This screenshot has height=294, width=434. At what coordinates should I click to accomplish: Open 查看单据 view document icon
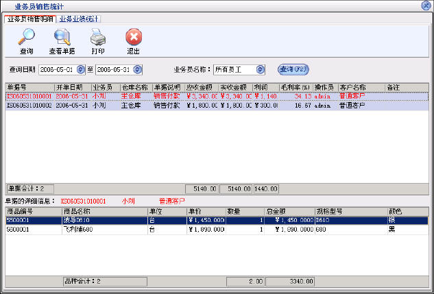(62, 37)
